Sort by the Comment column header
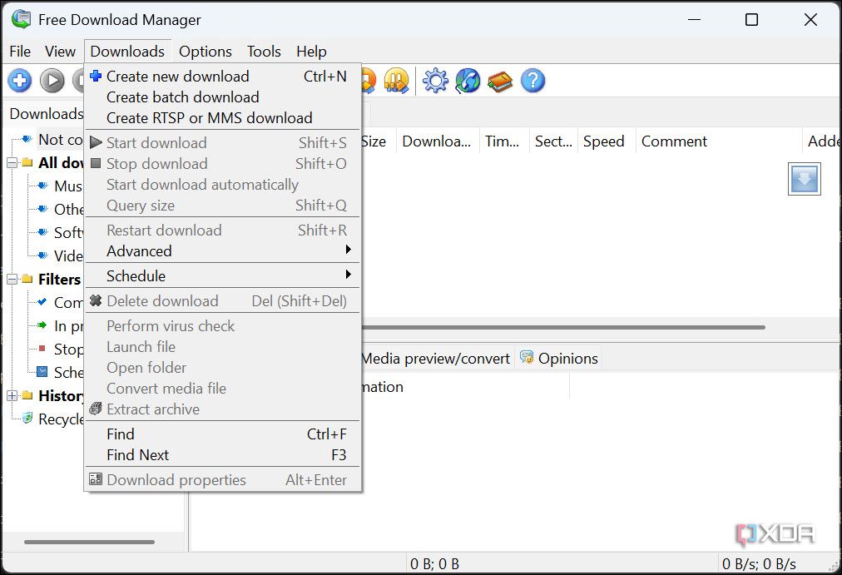This screenshot has height=575, width=842. click(x=719, y=141)
